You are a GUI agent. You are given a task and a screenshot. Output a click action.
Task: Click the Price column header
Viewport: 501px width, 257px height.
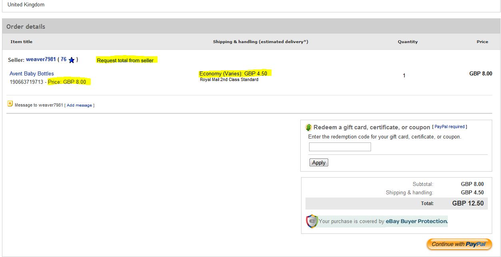pos(482,42)
